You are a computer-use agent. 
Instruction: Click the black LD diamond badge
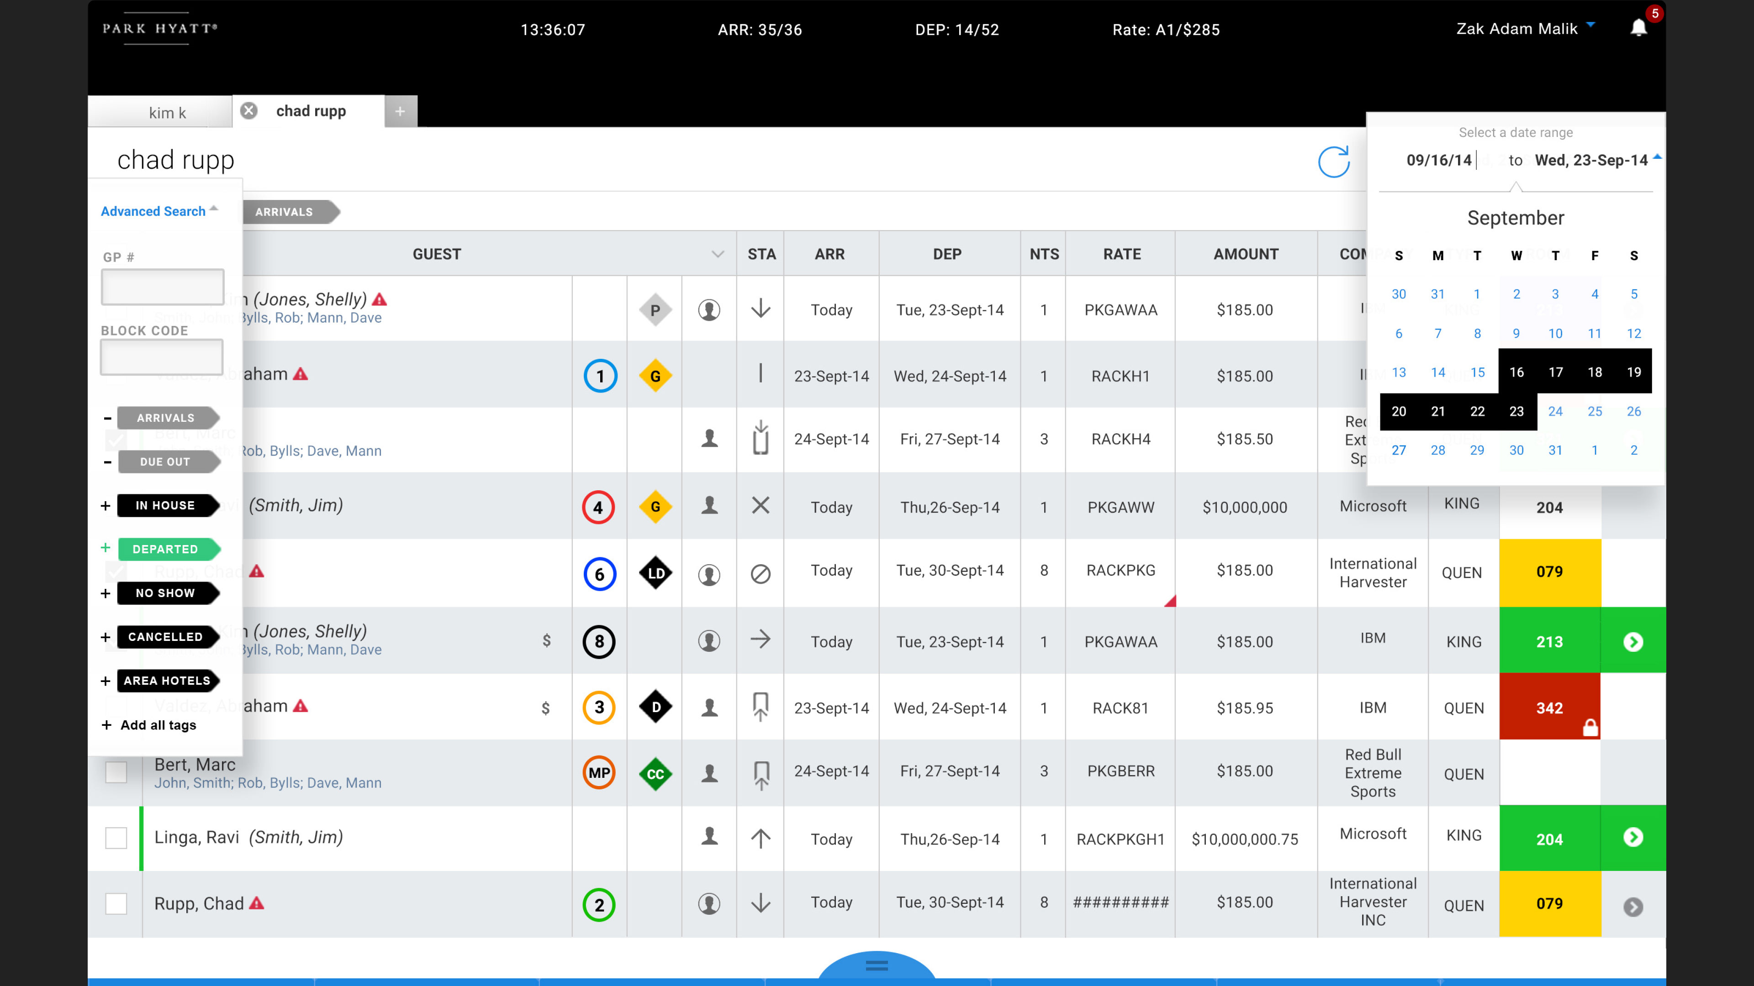click(655, 573)
